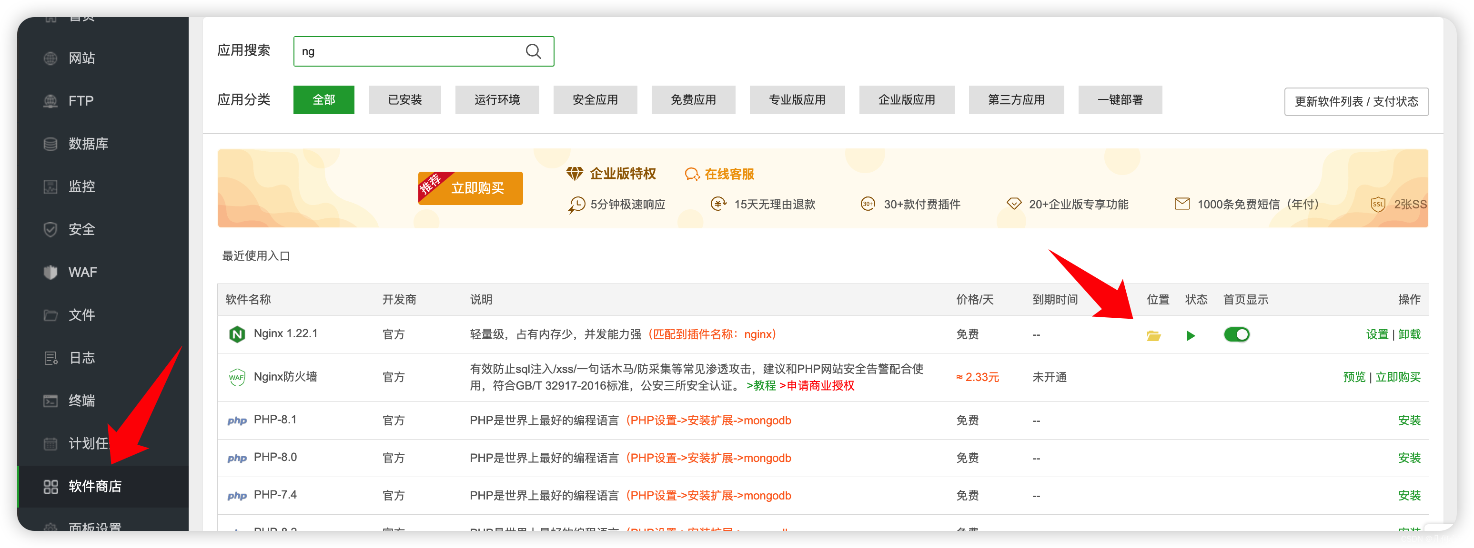The width and height of the screenshot is (1474, 548).
Task: Click the 立即购买 banner button
Action: pos(470,188)
